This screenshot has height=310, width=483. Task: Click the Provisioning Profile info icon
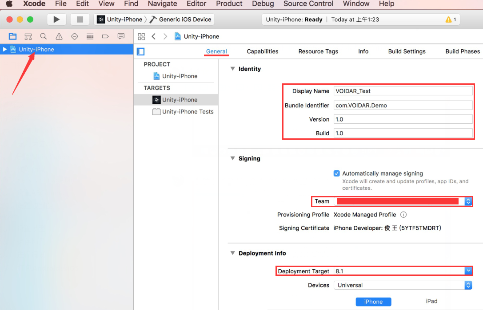click(403, 215)
